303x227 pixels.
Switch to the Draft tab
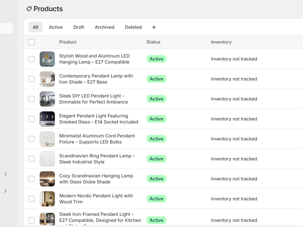tap(79, 27)
